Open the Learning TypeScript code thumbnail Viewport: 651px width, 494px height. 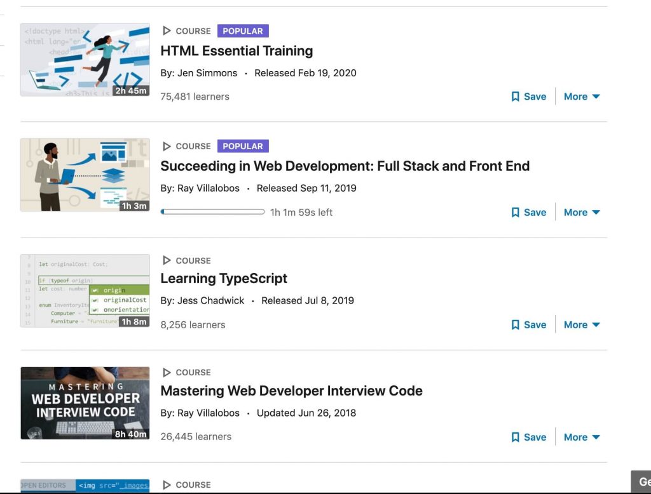[85, 291]
